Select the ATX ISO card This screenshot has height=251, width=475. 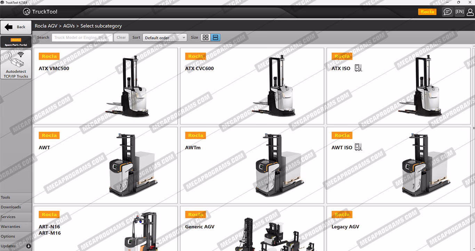click(398, 86)
